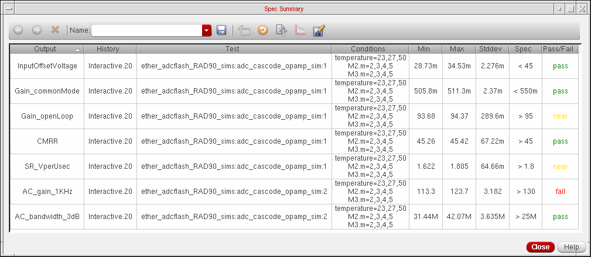
Task: Click the '< 550m' spec cell
Action: (525, 91)
